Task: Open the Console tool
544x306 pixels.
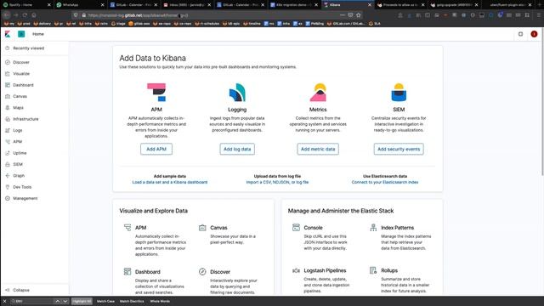Action: tap(313, 228)
